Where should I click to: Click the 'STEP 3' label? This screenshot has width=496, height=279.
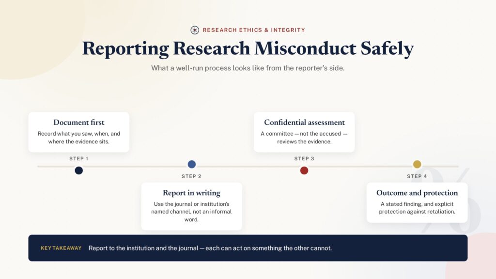pos(304,158)
